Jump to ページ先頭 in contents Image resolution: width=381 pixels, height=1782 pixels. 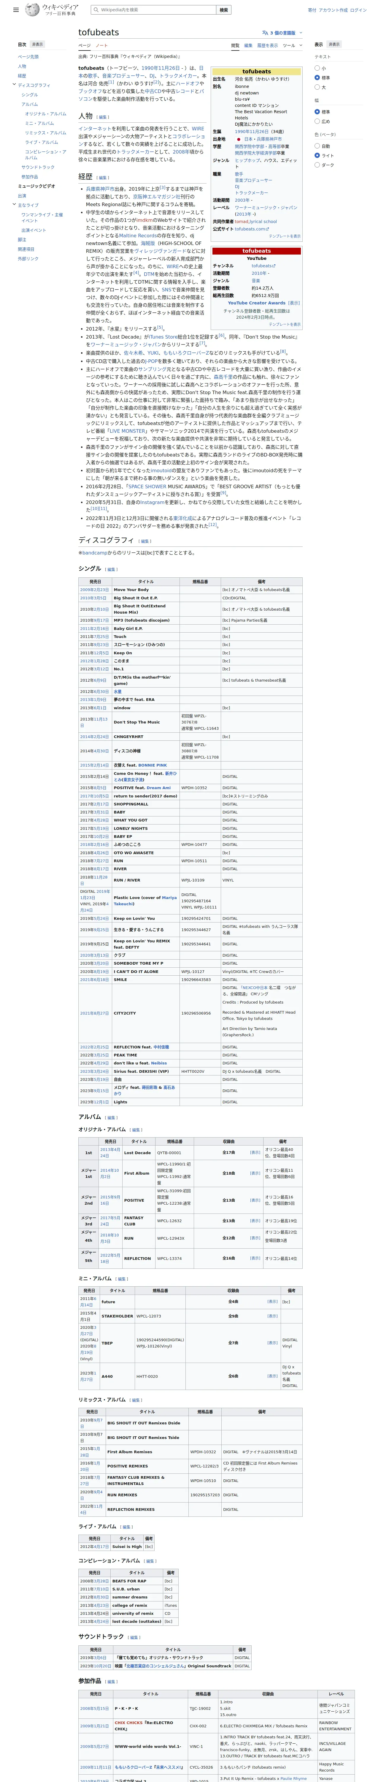click(28, 57)
